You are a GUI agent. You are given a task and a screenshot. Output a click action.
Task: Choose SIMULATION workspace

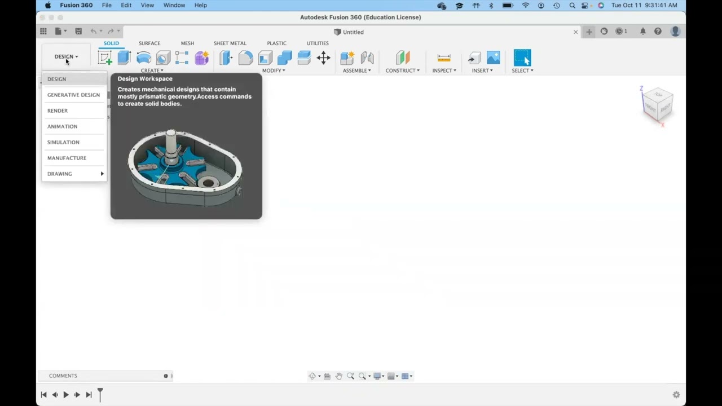[74, 142]
